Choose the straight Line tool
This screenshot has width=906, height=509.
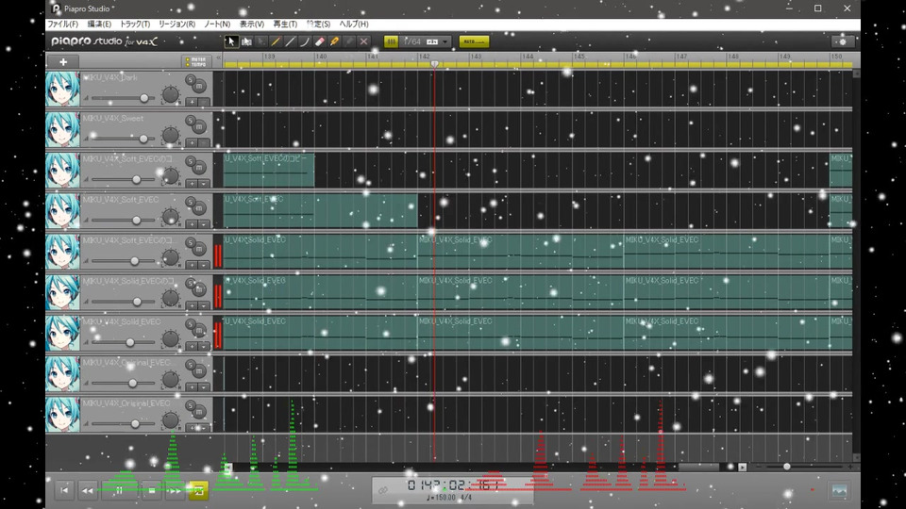point(290,41)
